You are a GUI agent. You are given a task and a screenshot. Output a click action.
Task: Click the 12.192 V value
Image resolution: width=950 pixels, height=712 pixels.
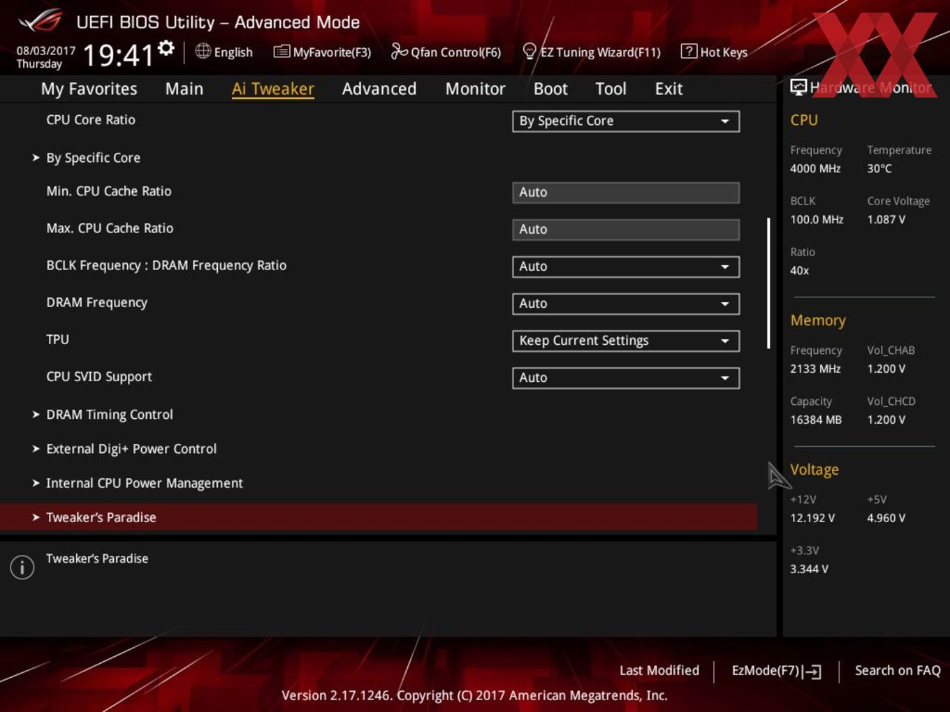812,518
